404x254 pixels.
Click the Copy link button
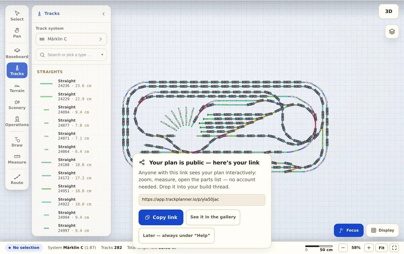(161, 217)
